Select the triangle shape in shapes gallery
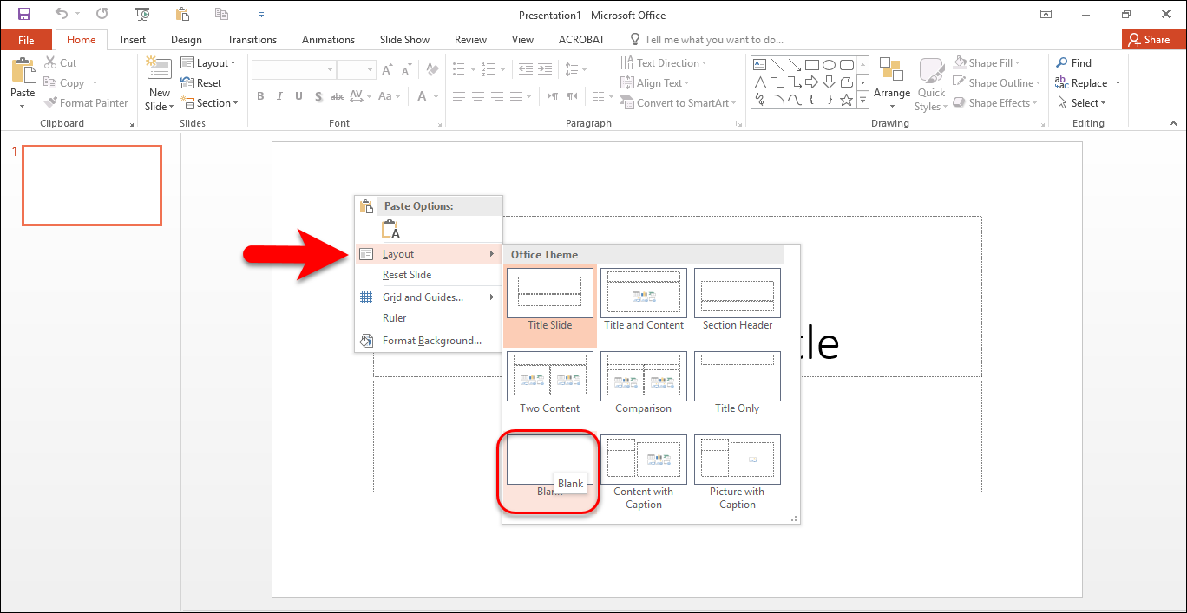 (x=760, y=82)
